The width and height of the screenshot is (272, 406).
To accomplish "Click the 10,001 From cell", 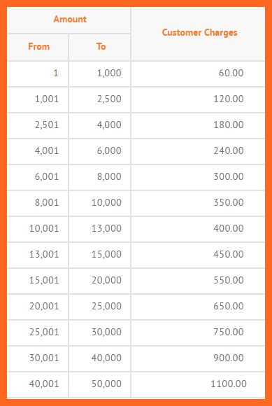I will click(x=38, y=229).
